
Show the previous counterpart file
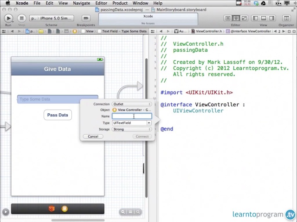(x=275, y=31)
